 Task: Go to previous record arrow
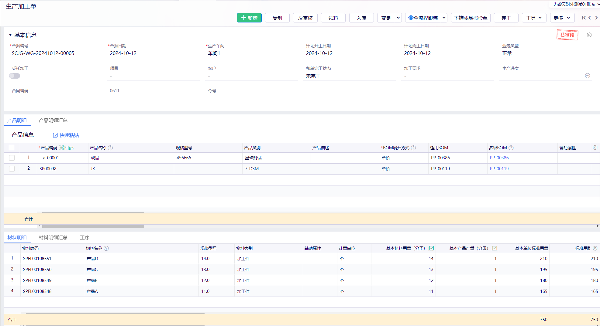(590, 18)
